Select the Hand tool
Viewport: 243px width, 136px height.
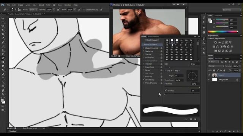3,91
